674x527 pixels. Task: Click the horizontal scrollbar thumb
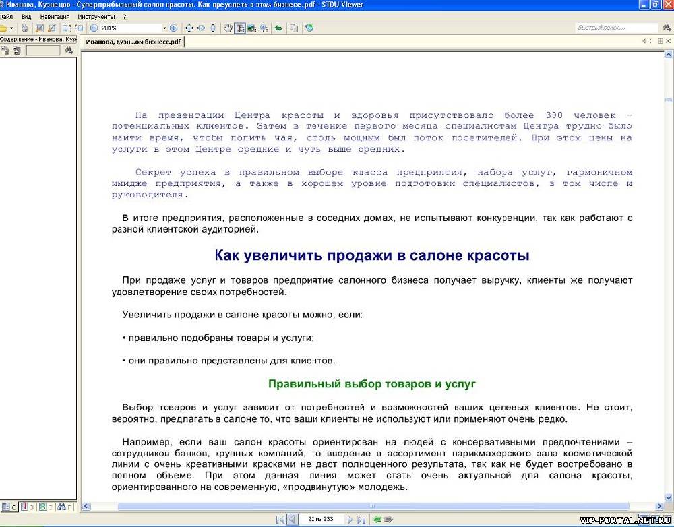click(x=373, y=506)
